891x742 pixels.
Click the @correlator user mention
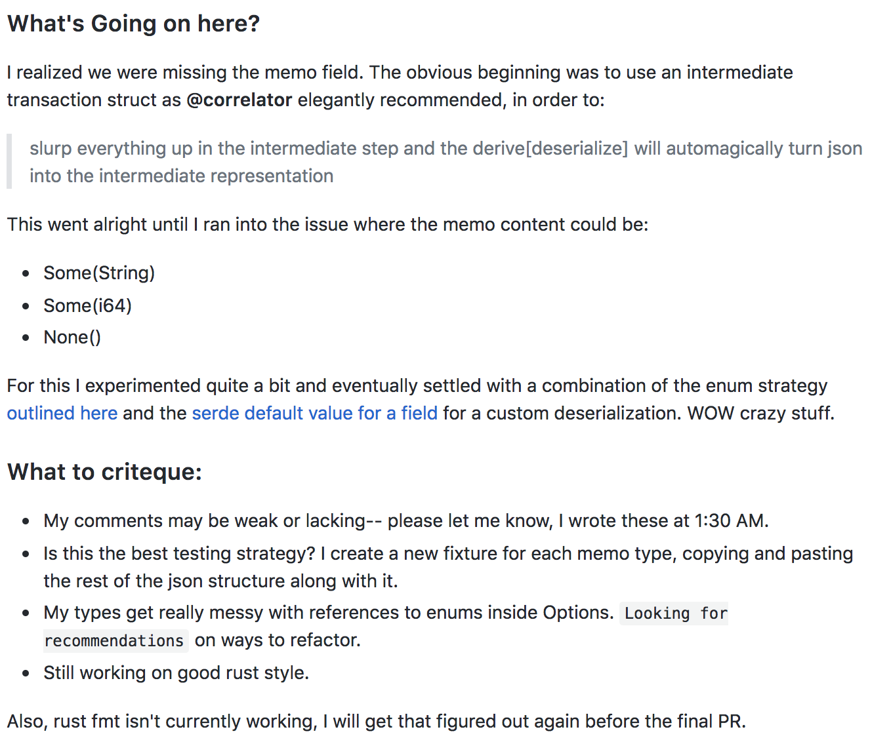(239, 100)
